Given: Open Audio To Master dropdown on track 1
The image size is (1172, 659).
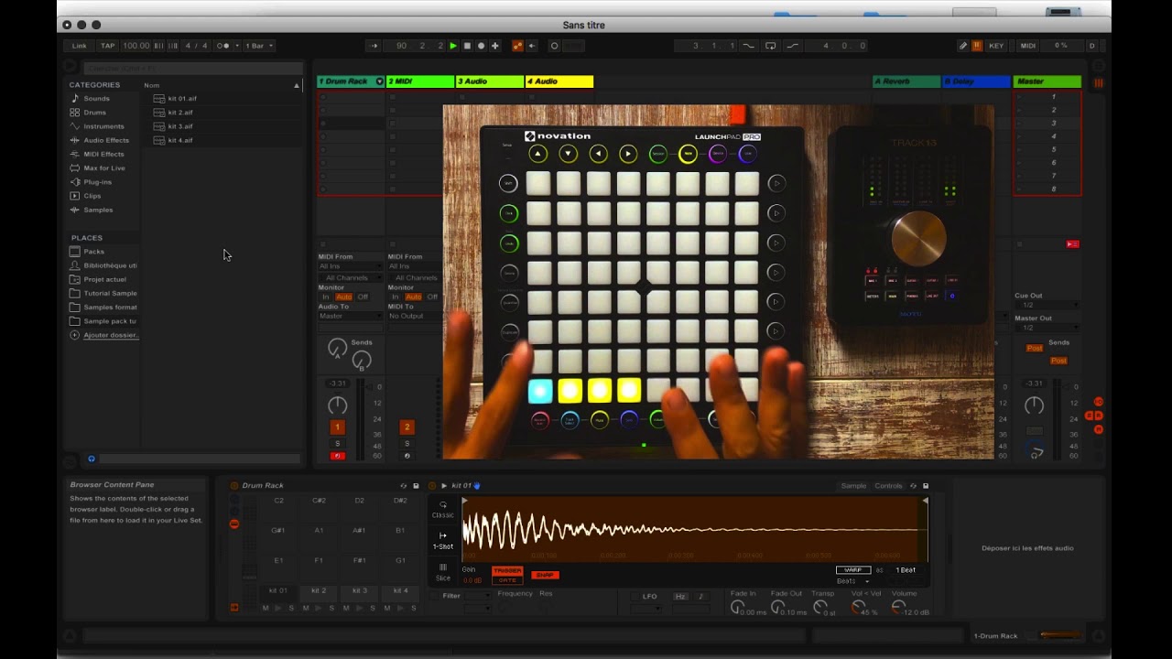Looking at the screenshot, I should click(x=350, y=316).
